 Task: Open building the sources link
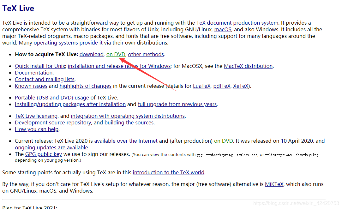coord(129,122)
